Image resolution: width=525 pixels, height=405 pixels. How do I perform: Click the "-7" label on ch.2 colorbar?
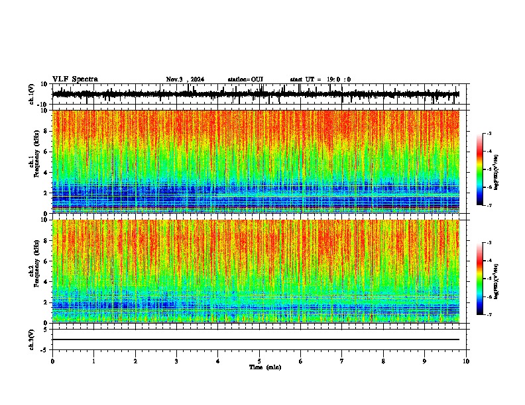pos(489,314)
